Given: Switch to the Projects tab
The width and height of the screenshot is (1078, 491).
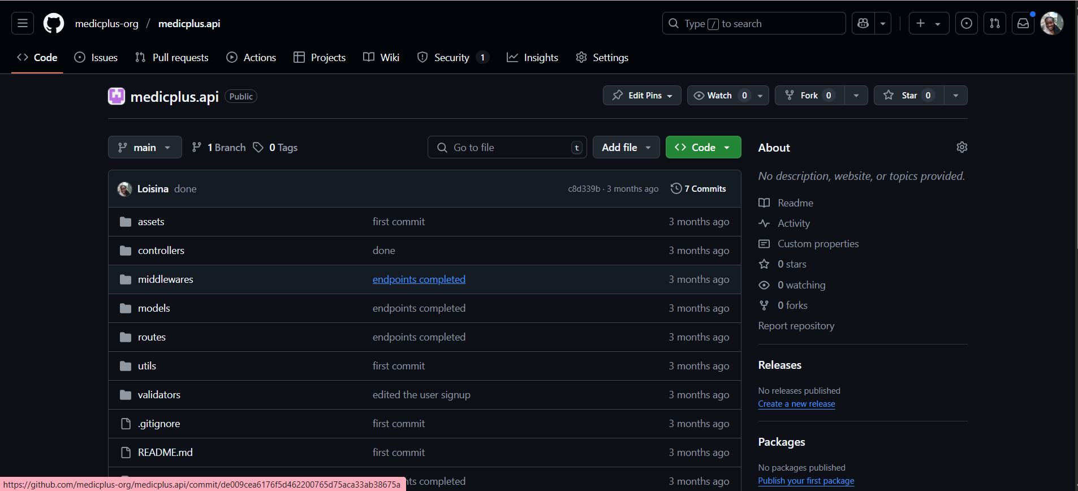Looking at the screenshot, I should coord(320,57).
